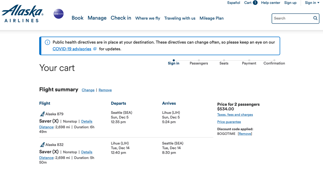Remove the BOGOTIME discount code

pyautogui.click(x=245, y=134)
